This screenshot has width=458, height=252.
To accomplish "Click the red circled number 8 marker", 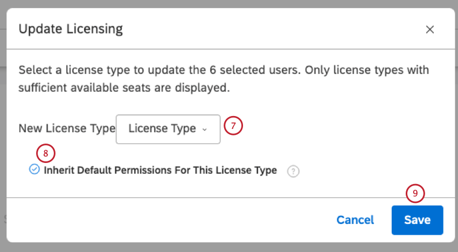I will [46, 153].
